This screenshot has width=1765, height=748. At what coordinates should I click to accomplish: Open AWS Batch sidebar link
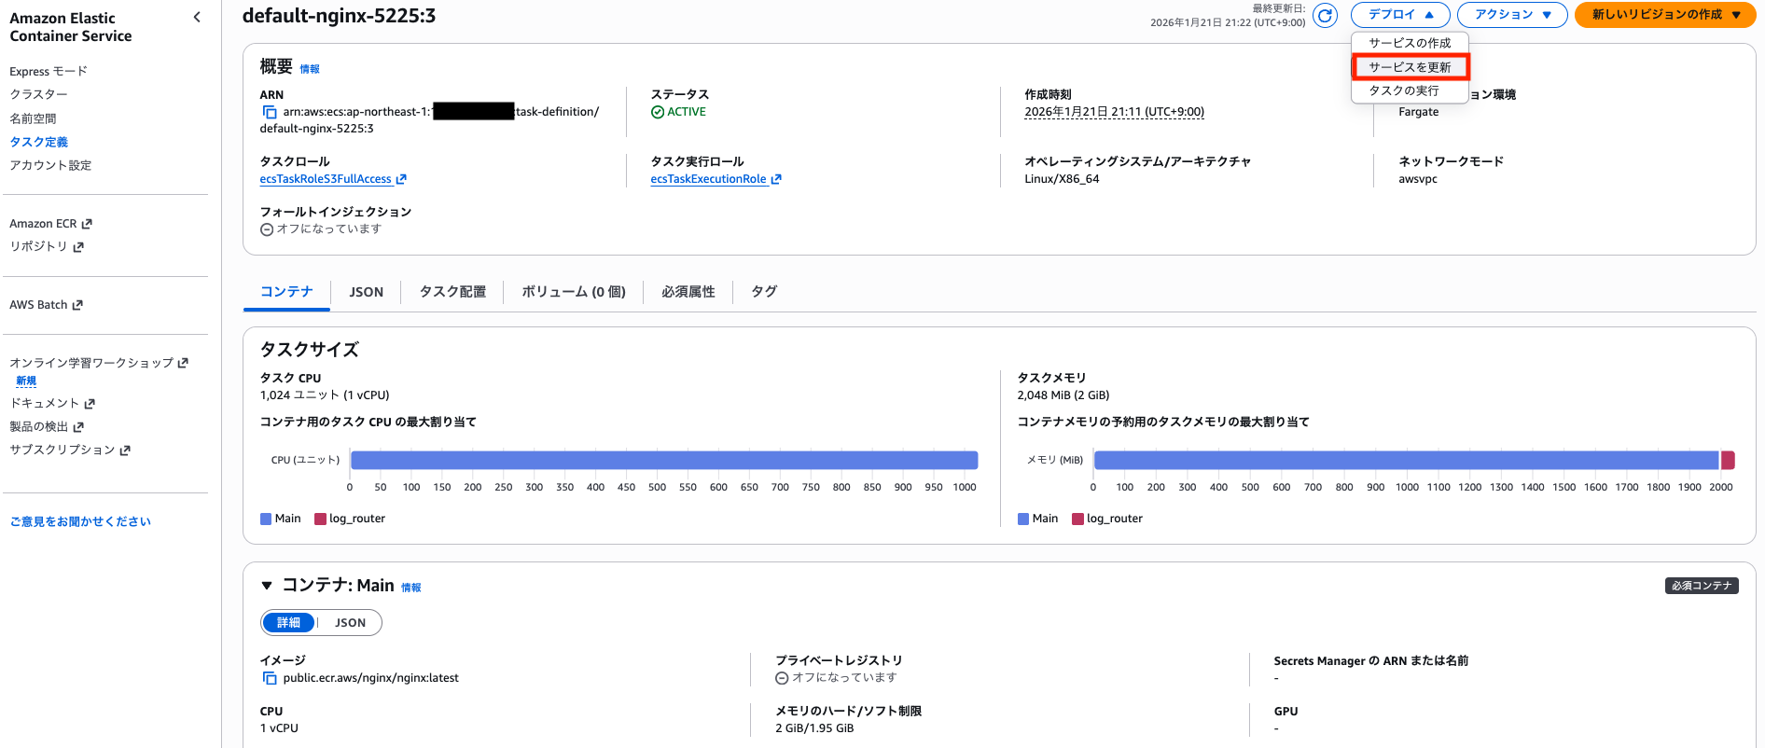[38, 305]
